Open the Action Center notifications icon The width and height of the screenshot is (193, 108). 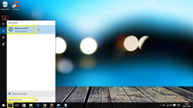pyautogui.click(x=174, y=105)
